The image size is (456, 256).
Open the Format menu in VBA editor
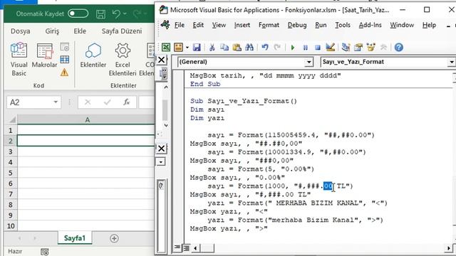click(x=269, y=26)
